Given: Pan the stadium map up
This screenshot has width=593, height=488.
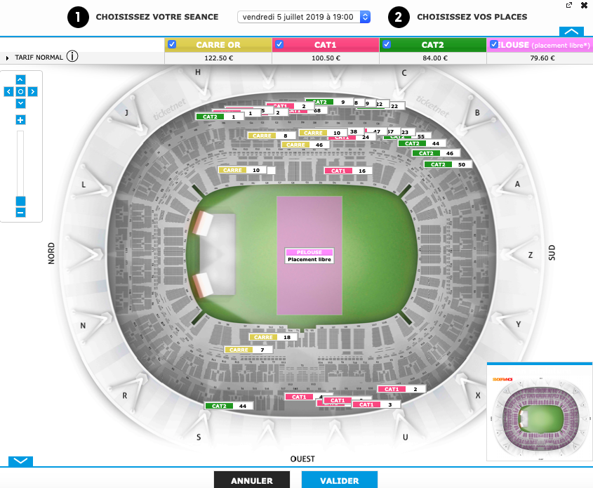Looking at the screenshot, I should click(x=20, y=79).
